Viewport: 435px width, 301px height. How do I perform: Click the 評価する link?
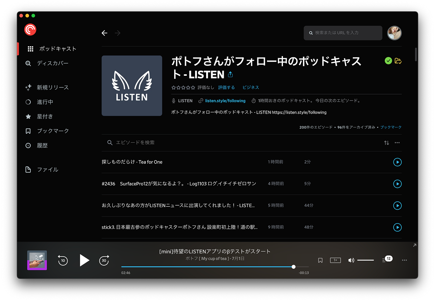(x=226, y=87)
